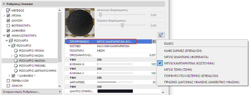
Task: Click the ΠΡΟΡΡΥΘΜΙΣΗ preset popup arrow icon
Action: point(154,42)
